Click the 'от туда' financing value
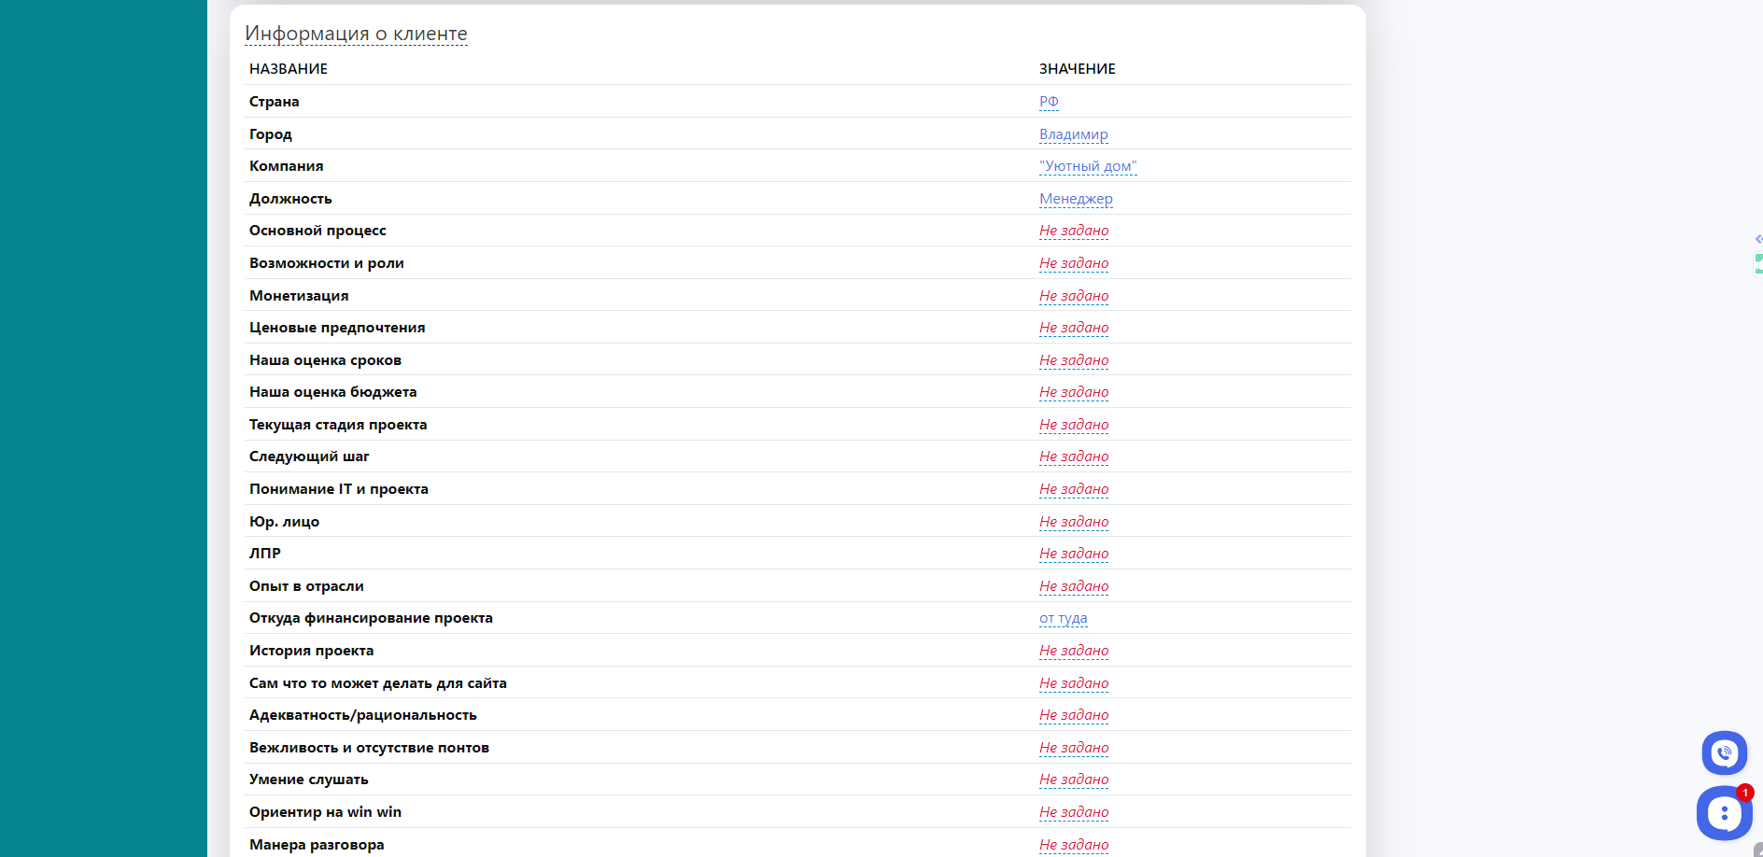The height and width of the screenshot is (857, 1763). [1063, 618]
